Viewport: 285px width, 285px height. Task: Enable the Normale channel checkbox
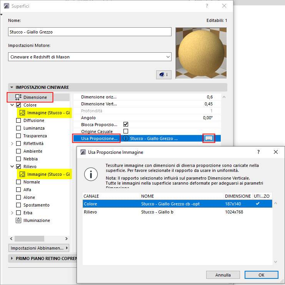18,182
